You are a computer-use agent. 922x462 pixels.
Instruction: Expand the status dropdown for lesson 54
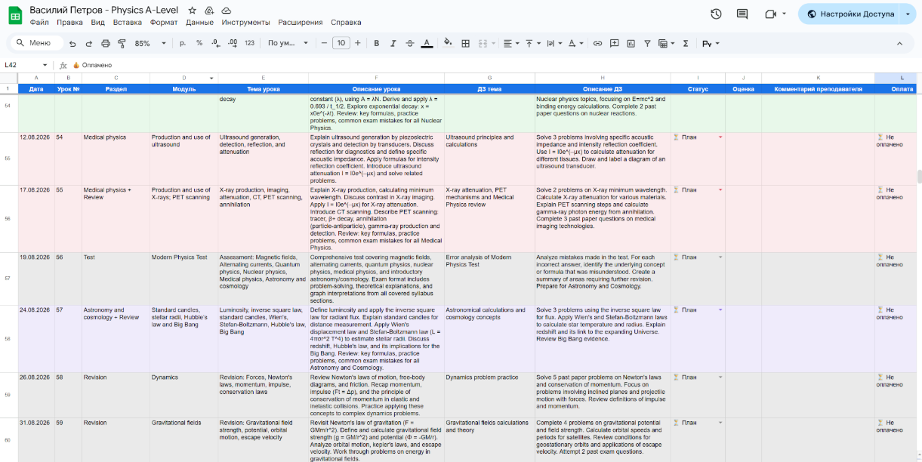(x=720, y=137)
